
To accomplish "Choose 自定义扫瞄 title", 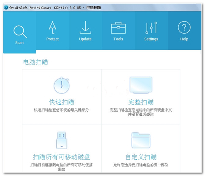I will coord(141,157).
